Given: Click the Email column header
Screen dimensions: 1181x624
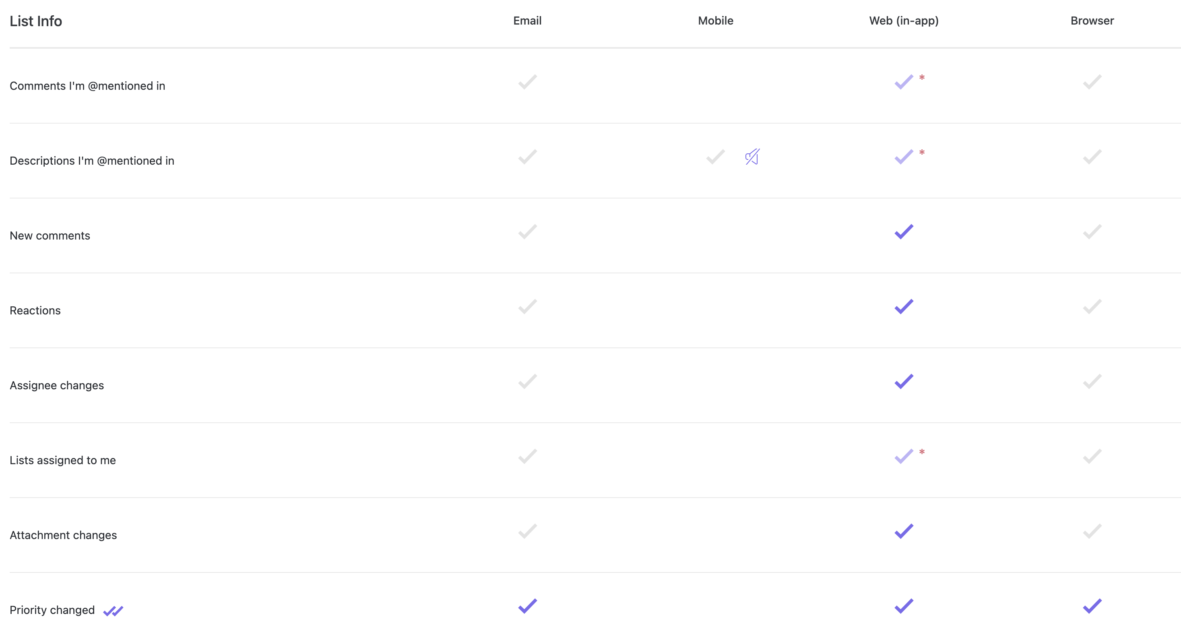Looking at the screenshot, I should point(527,21).
